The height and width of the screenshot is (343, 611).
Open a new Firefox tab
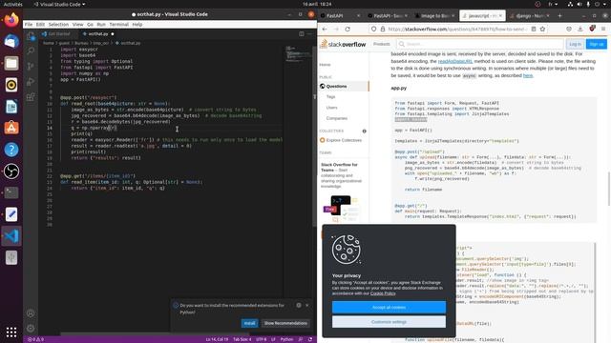pyautogui.click(x=559, y=16)
